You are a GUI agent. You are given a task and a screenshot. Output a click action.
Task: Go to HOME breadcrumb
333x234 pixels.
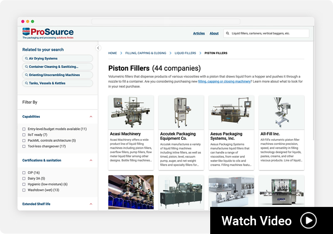[112, 53]
